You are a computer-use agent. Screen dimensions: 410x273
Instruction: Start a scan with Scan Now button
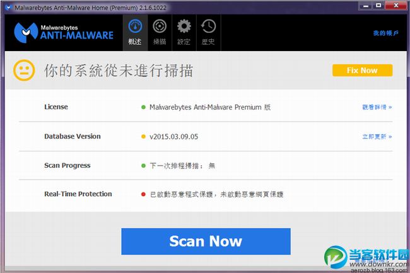tap(206, 241)
